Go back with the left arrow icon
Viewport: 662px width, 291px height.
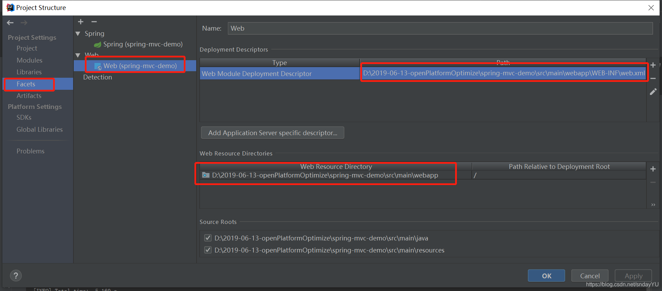click(10, 23)
